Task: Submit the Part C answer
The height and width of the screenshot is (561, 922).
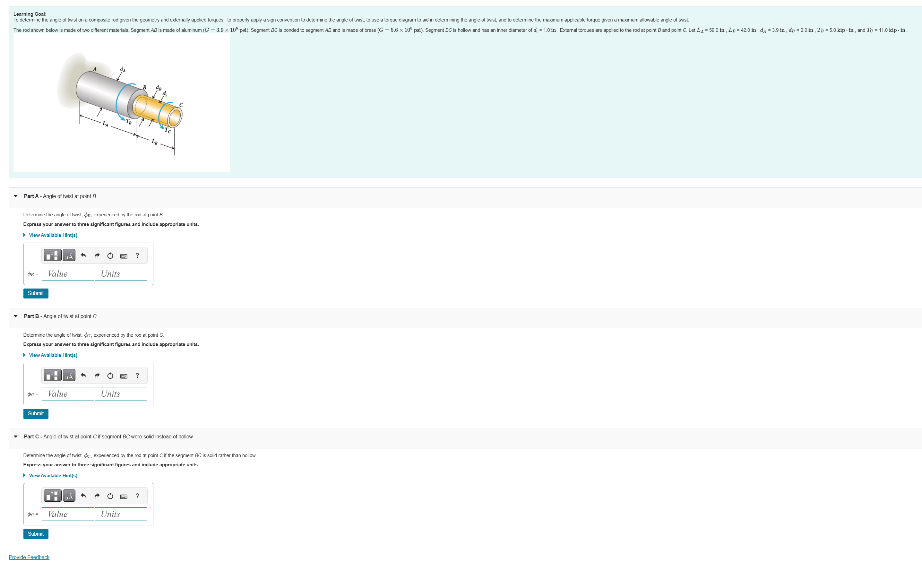Action: [36, 534]
